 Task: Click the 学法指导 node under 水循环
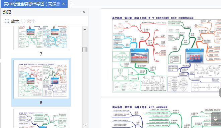(142, 66)
